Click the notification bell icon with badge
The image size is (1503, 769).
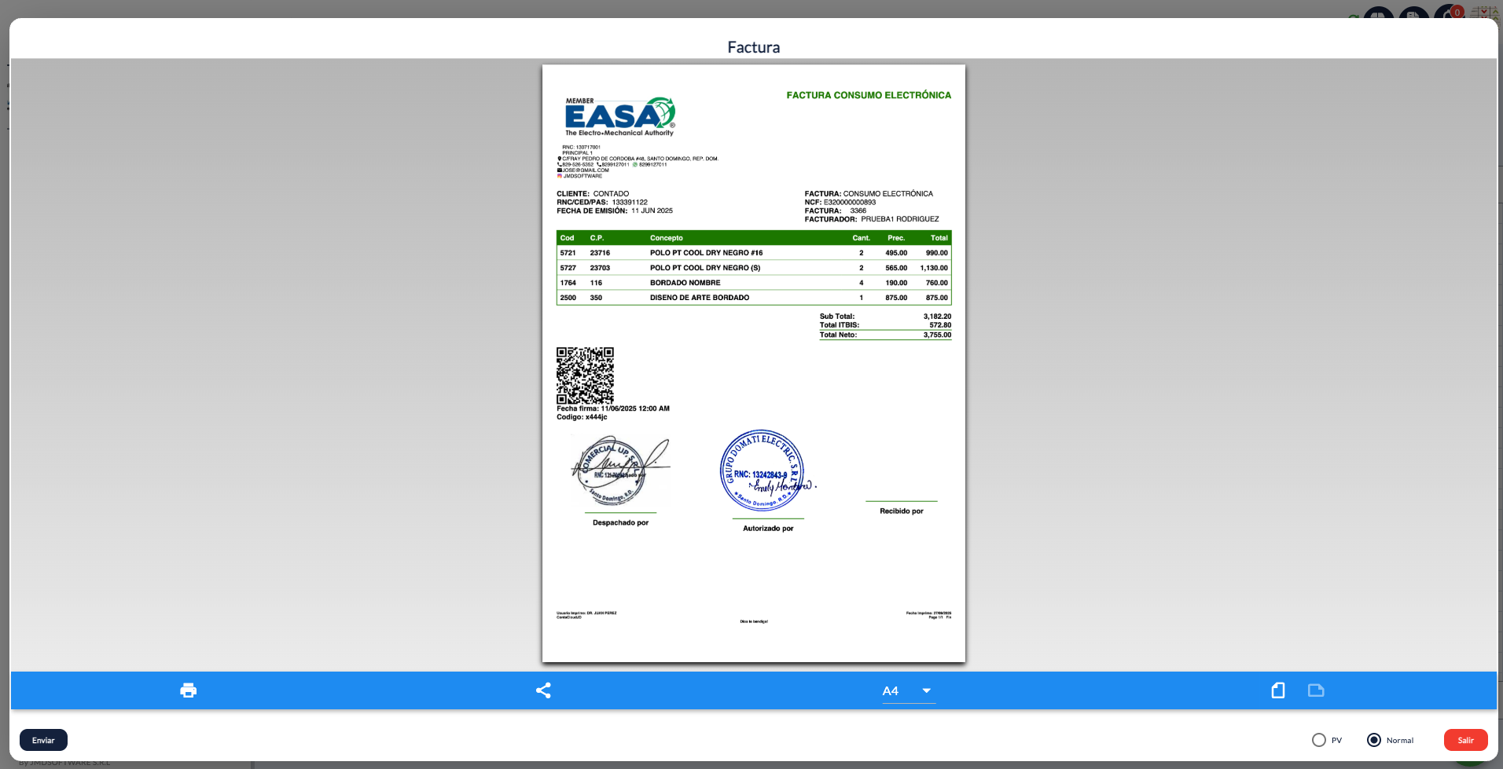coord(1449,13)
